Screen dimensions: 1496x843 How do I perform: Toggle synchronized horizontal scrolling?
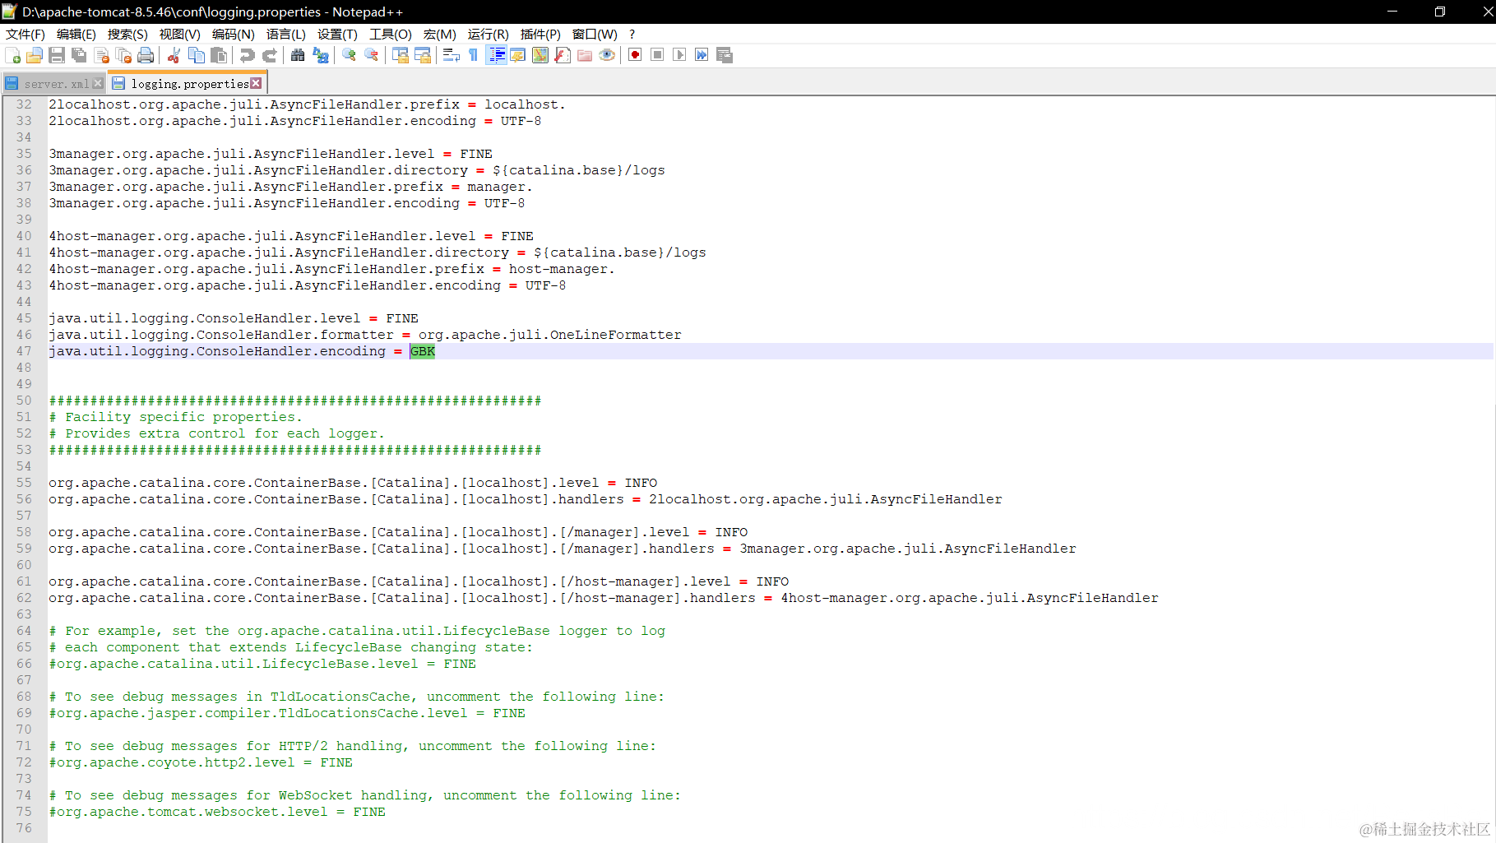pos(423,55)
